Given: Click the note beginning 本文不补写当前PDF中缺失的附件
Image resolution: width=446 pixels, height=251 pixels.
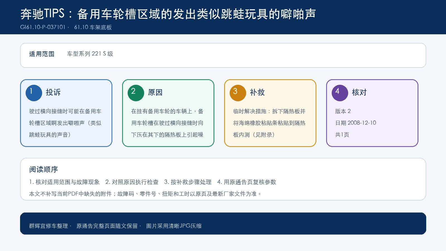Looking at the screenshot, I should [x=146, y=194].
